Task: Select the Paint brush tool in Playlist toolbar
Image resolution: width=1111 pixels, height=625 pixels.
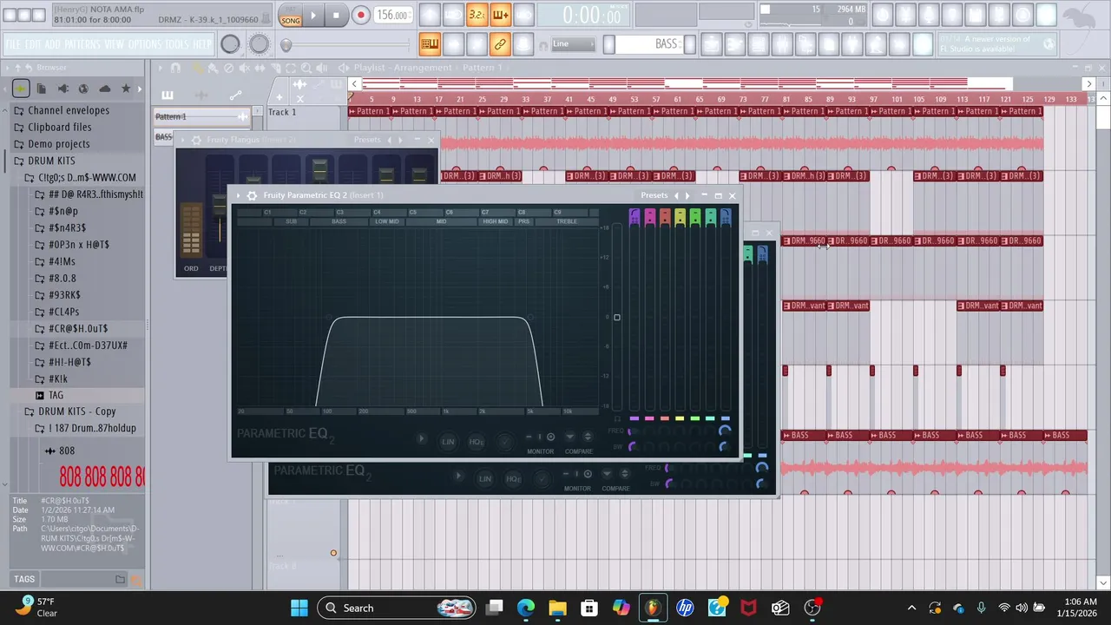Action: point(213,68)
